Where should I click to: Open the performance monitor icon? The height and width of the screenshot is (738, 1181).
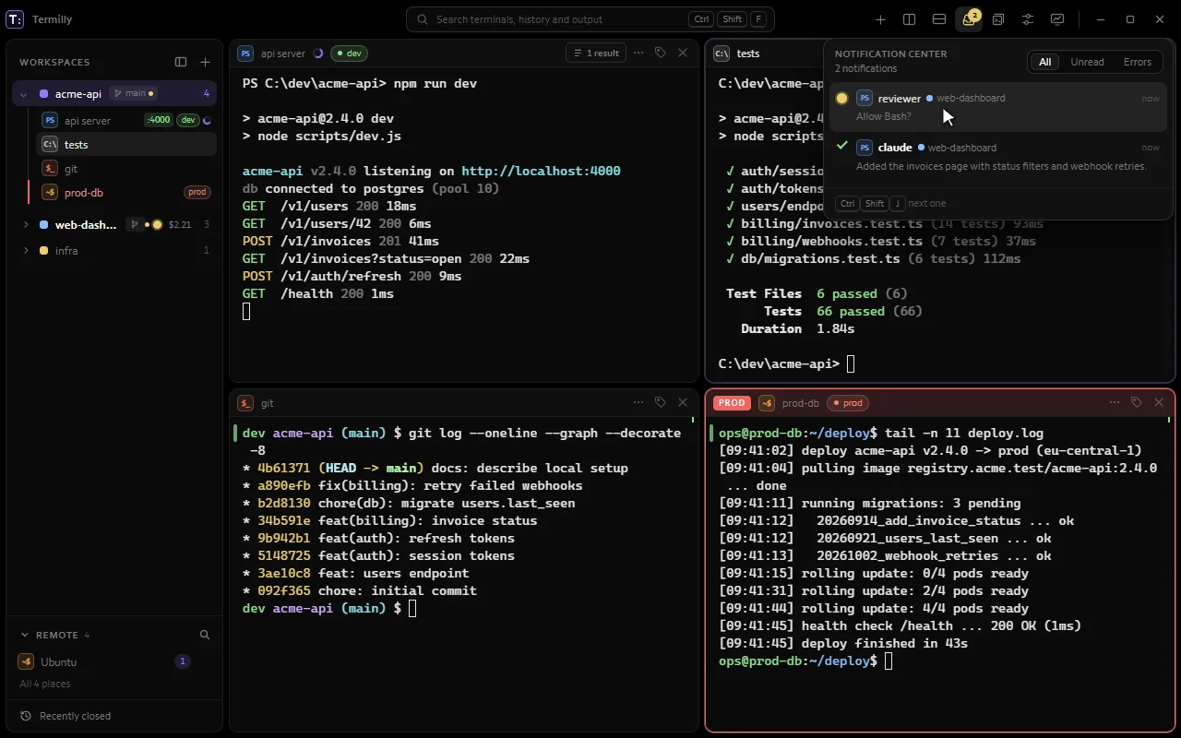tap(1057, 19)
